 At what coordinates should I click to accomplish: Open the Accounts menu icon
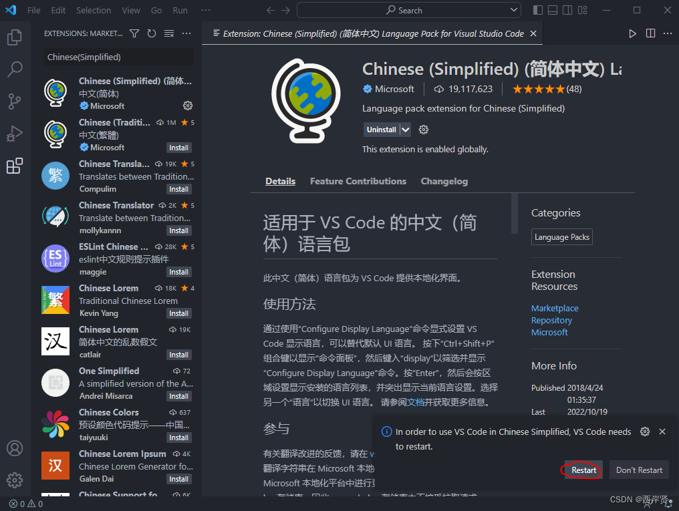(15, 448)
